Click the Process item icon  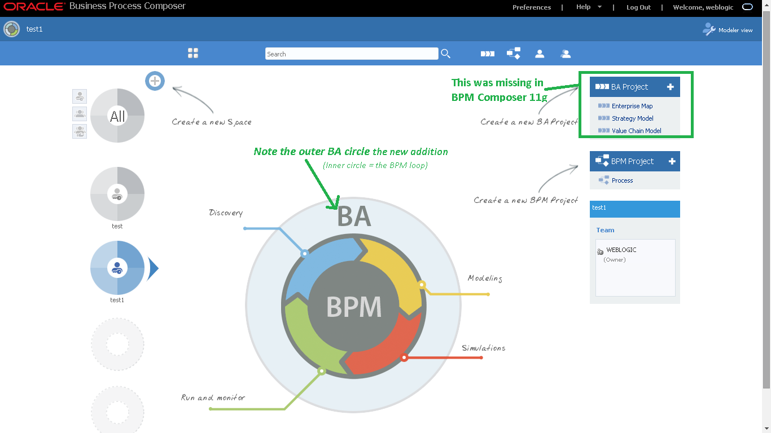coord(603,180)
